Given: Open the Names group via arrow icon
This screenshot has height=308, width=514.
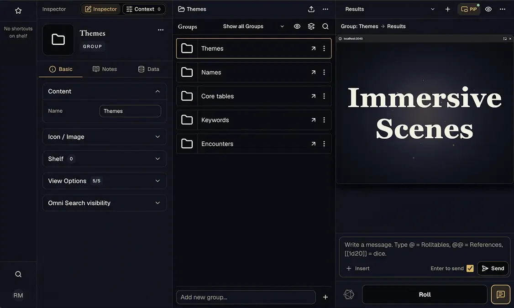Looking at the screenshot, I should (x=314, y=73).
